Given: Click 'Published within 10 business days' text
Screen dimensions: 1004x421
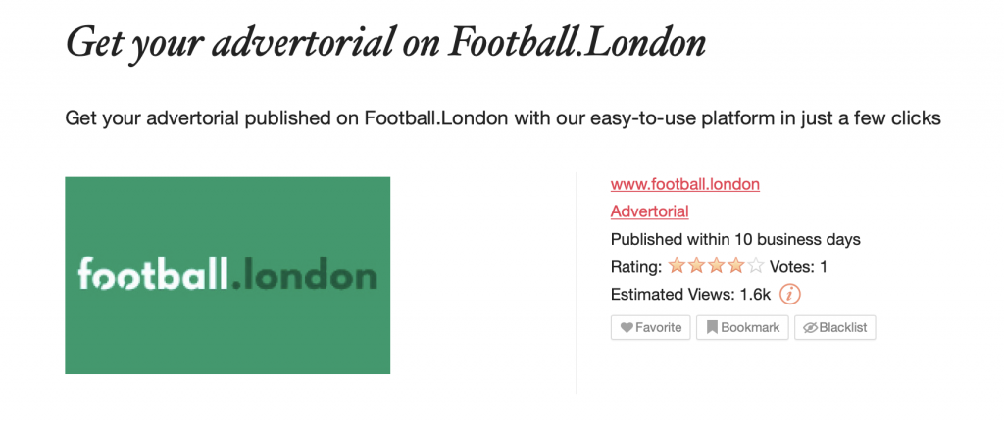Looking at the screenshot, I should 735,240.
